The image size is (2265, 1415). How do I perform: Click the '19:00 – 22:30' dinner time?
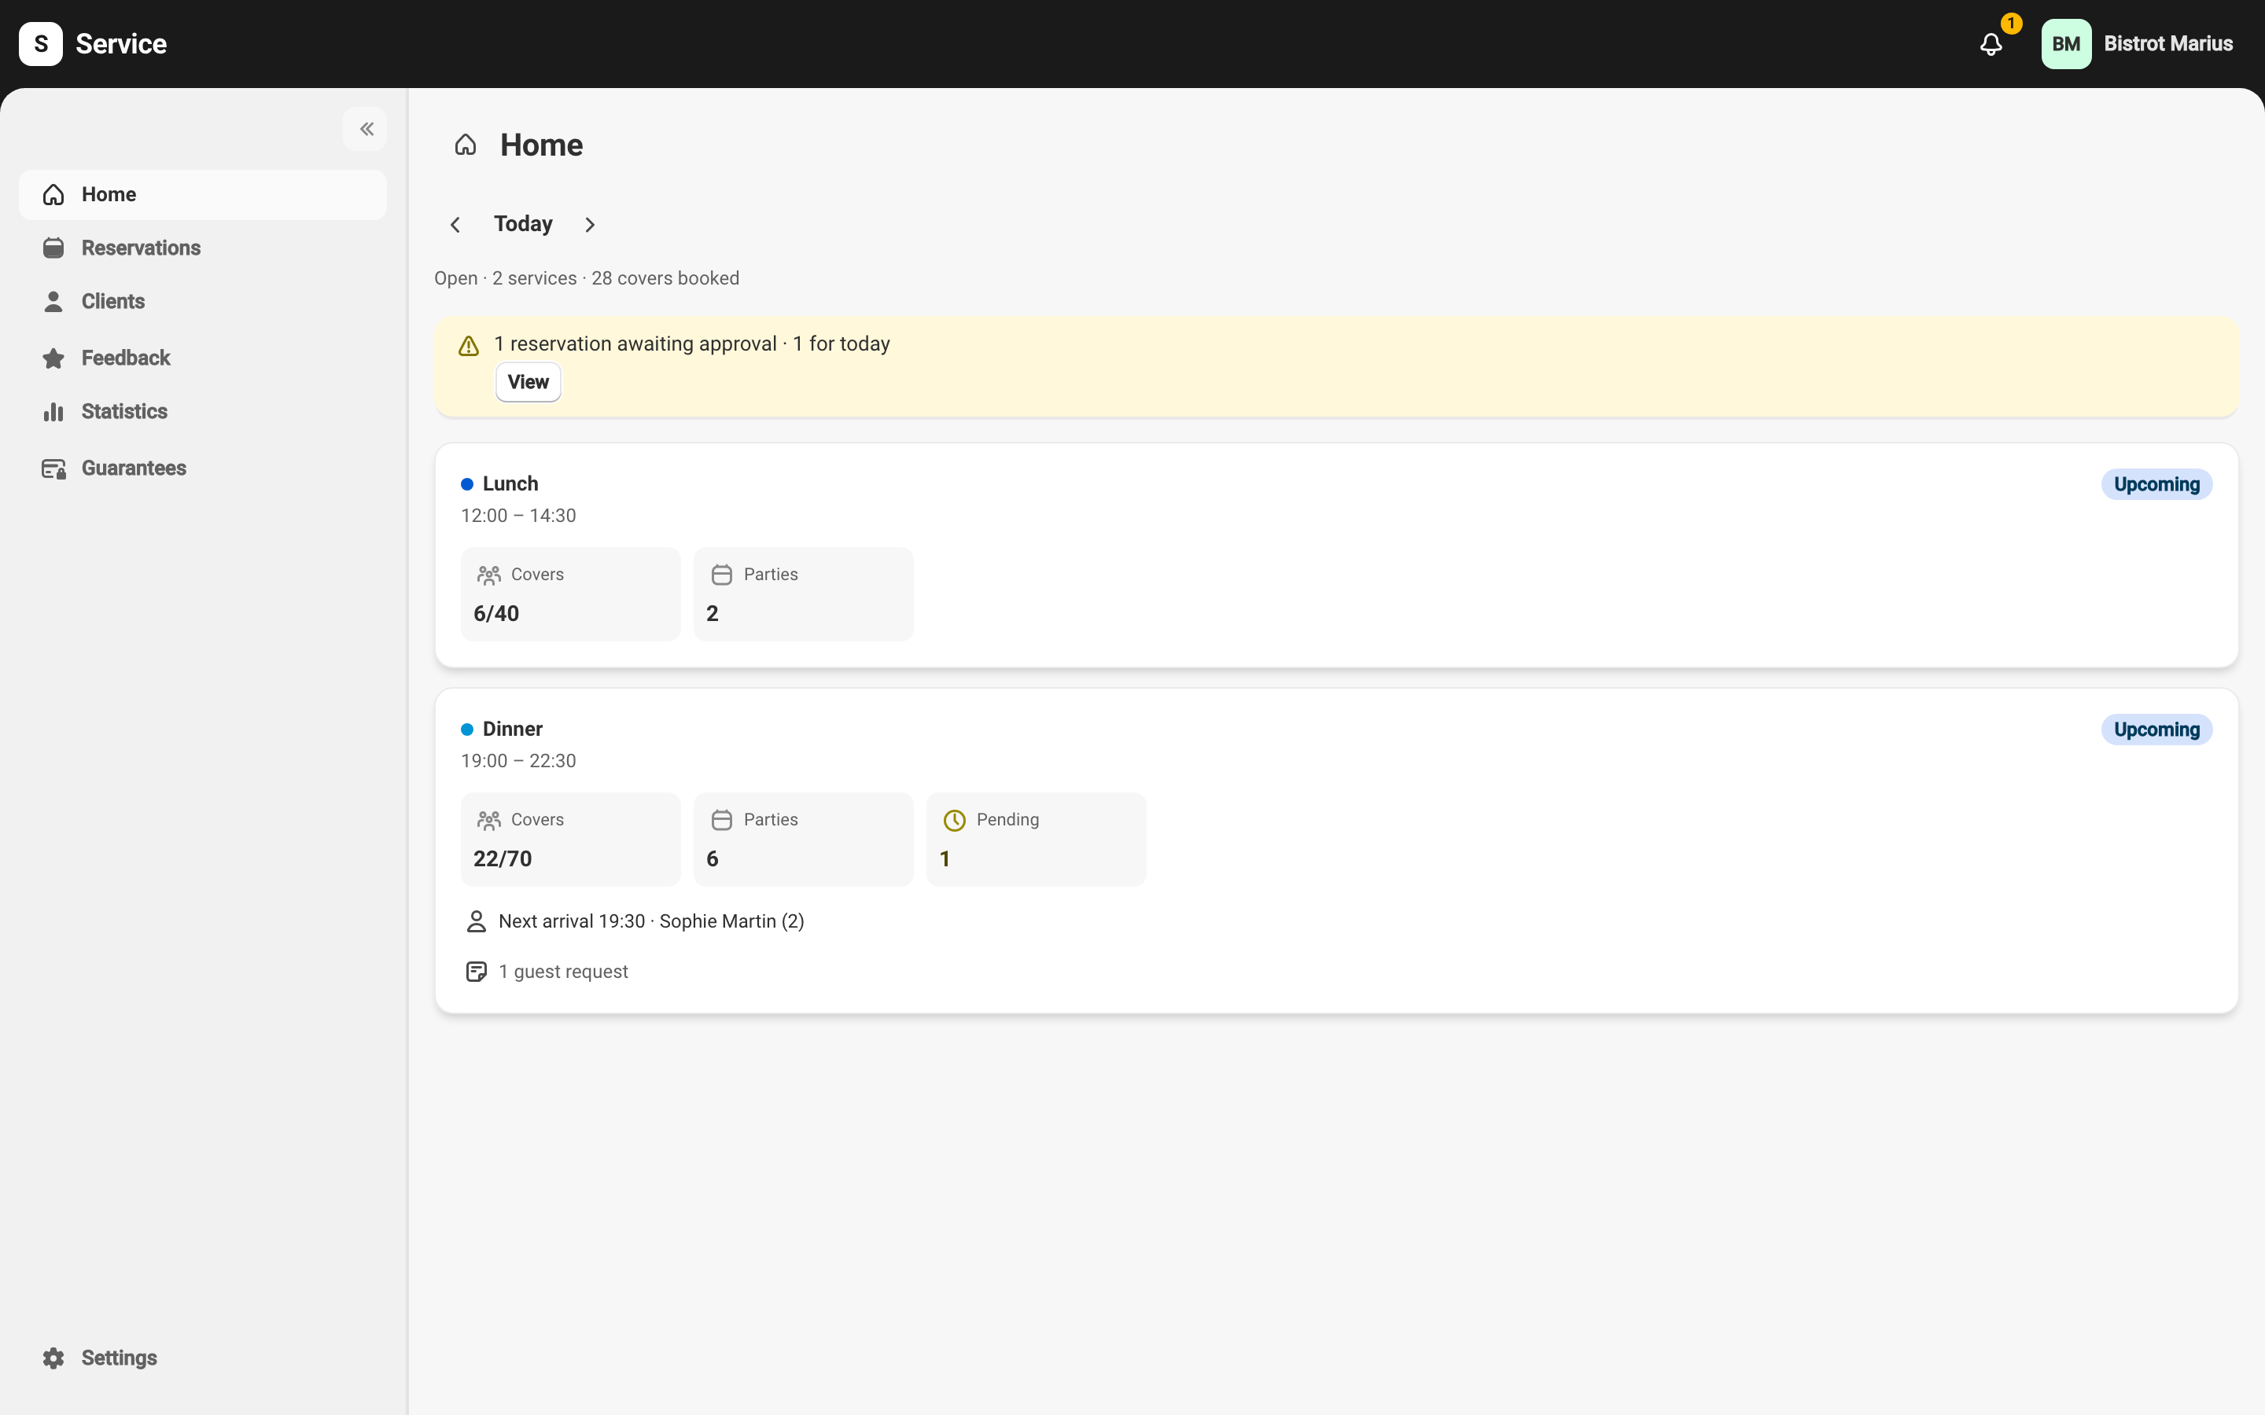pyautogui.click(x=518, y=761)
